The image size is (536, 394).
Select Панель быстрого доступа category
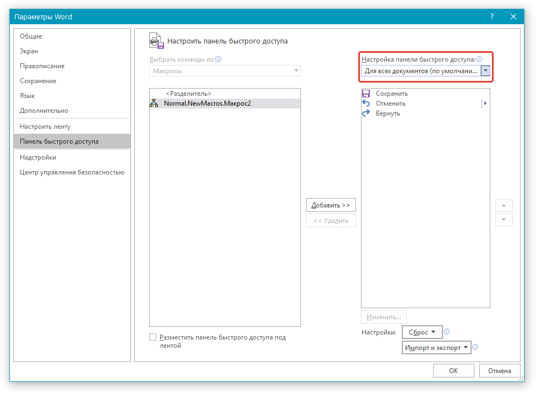tap(72, 141)
